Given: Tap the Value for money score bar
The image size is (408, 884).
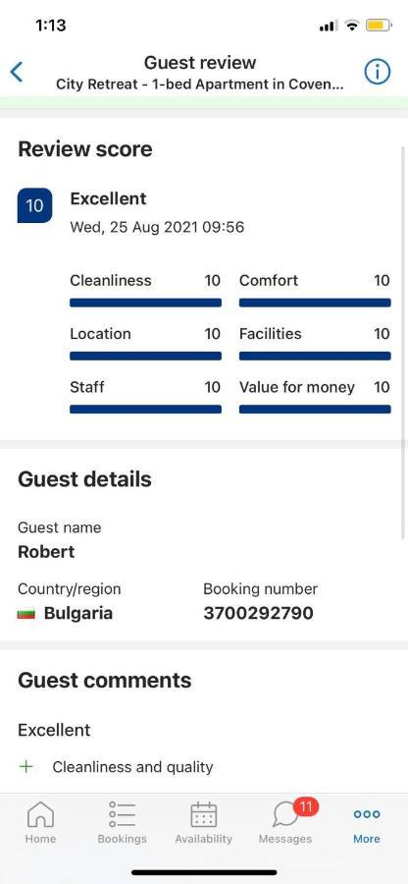Looking at the screenshot, I should click(315, 410).
